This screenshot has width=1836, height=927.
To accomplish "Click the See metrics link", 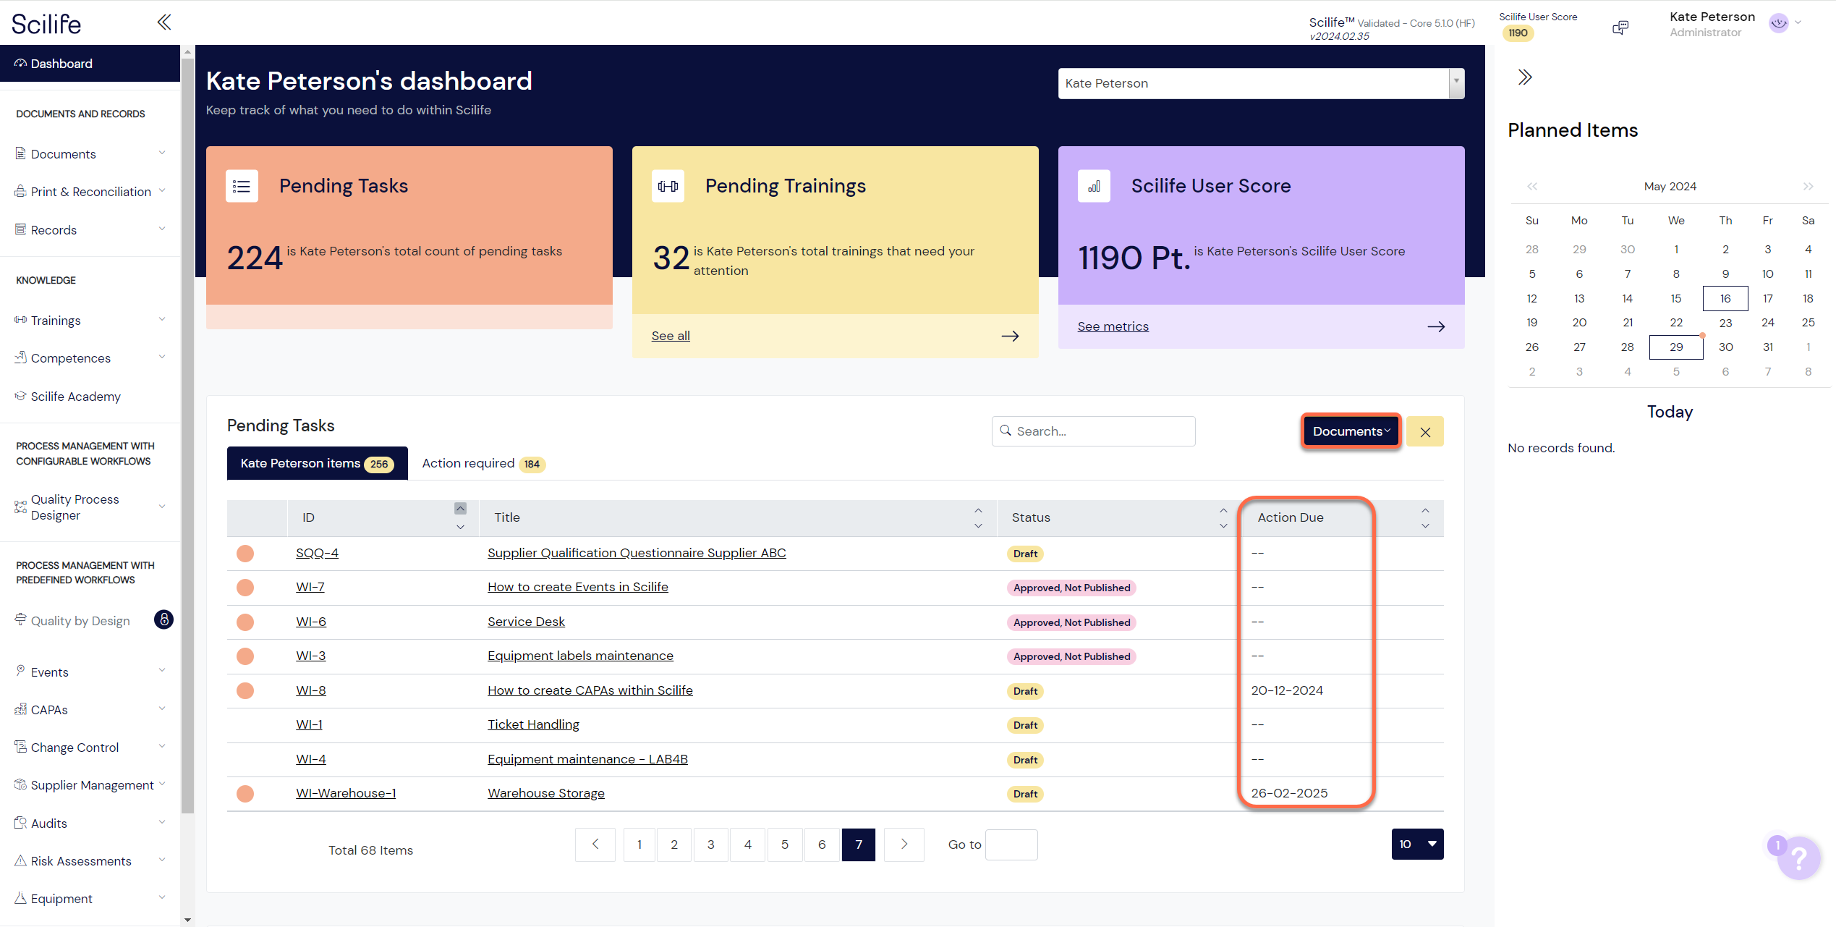I will (1113, 326).
